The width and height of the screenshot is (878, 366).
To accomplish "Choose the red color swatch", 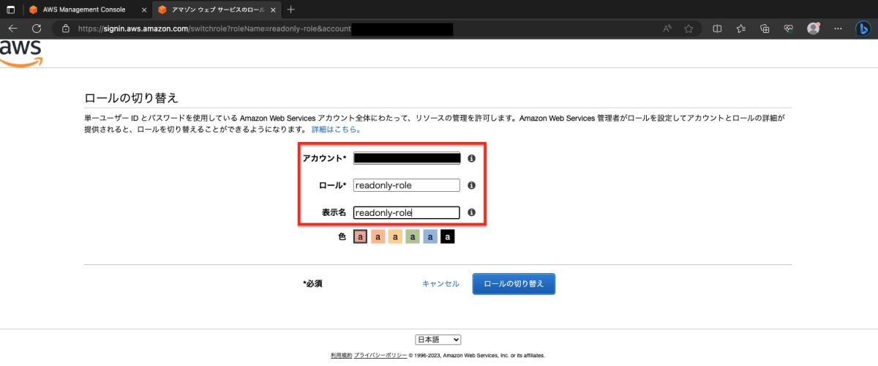I will coord(360,237).
